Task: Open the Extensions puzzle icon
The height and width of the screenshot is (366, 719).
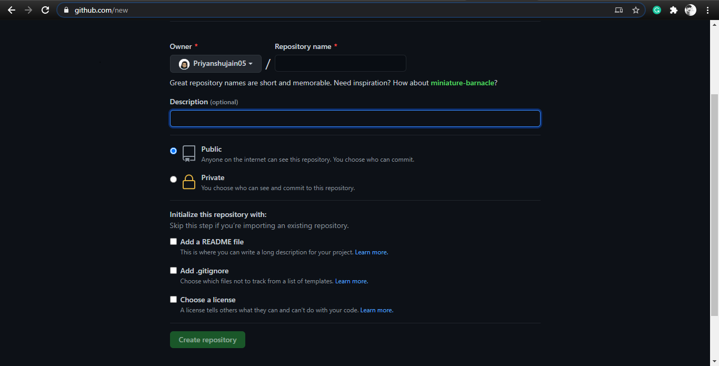Action: 673,10
